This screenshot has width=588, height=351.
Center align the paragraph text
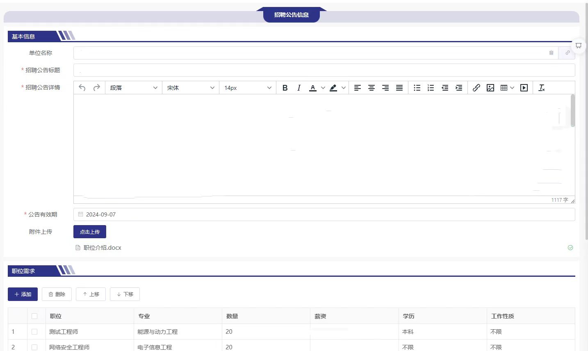click(x=371, y=88)
